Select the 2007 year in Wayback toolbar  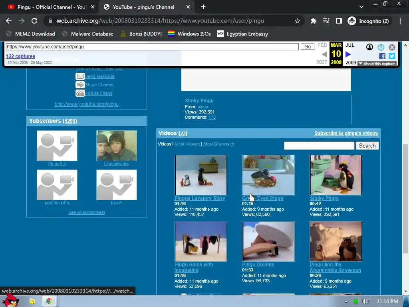(322, 62)
